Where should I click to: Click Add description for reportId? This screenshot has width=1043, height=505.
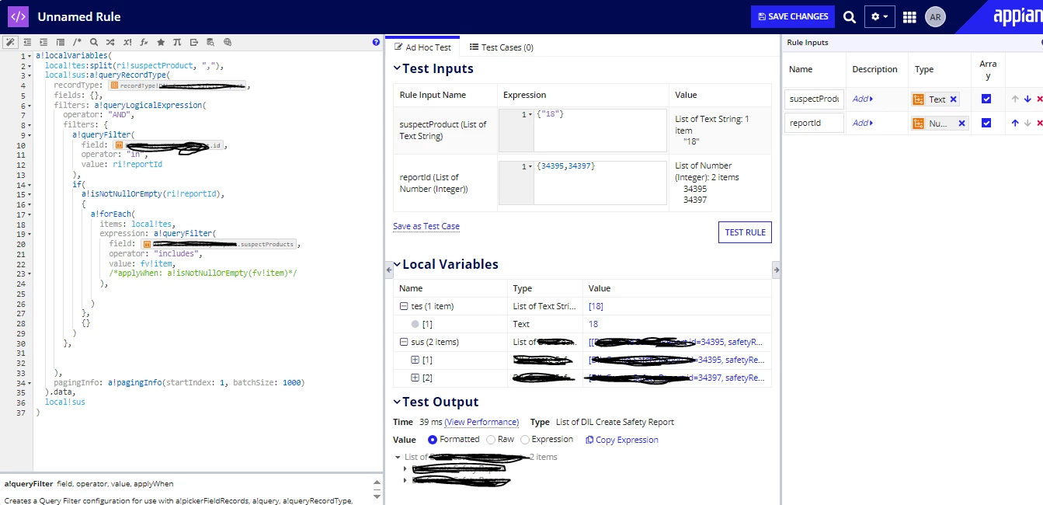tap(862, 123)
